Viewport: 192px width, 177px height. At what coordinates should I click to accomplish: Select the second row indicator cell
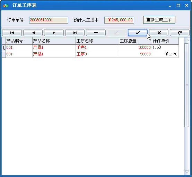[x=4, y=54]
